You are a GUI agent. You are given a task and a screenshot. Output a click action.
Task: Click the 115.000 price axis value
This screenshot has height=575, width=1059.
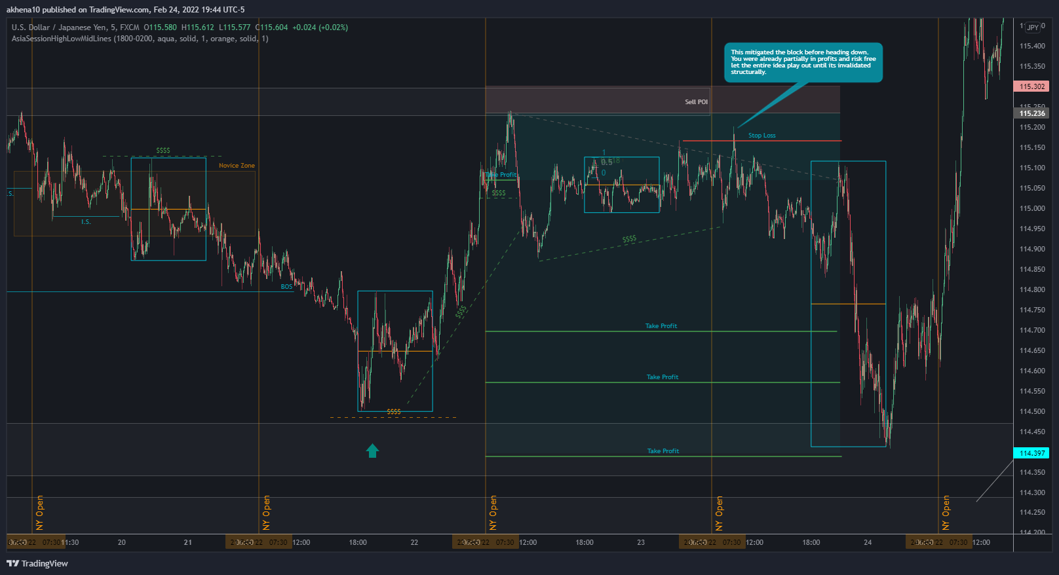coord(1032,208)
